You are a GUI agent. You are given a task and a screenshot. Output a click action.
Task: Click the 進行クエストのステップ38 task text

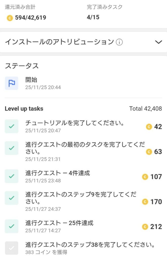90,245
